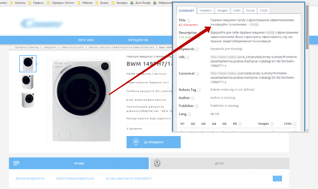Open the Клиенты bookmarks folder

point(18,3)
